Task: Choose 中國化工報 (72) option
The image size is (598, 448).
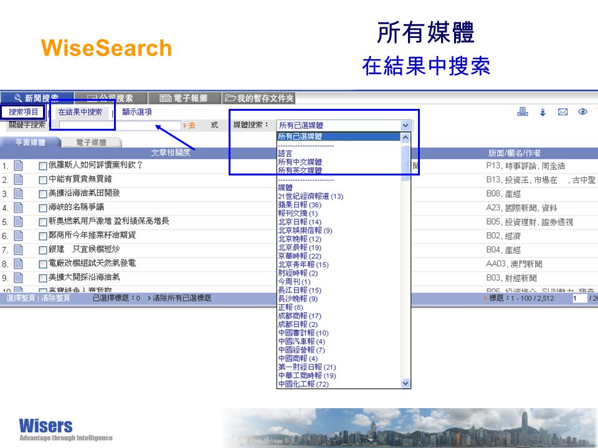Action: (x=303, y=384)
